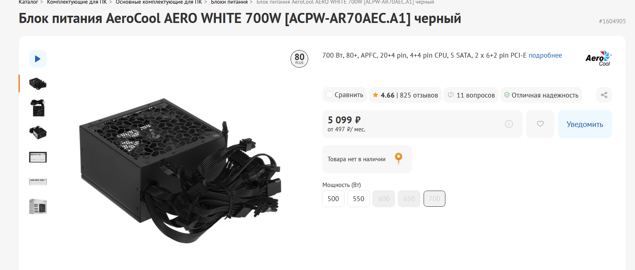Viewport: 635px width, 270px height.
Task: Open Блоки питания breadcrumb link
Action: [229, 2]
